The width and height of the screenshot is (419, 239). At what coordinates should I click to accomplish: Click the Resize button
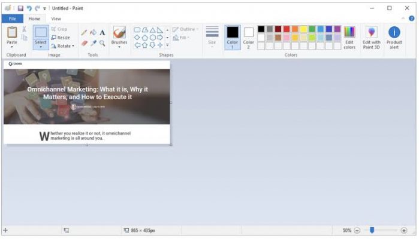[x=61, y=38]
